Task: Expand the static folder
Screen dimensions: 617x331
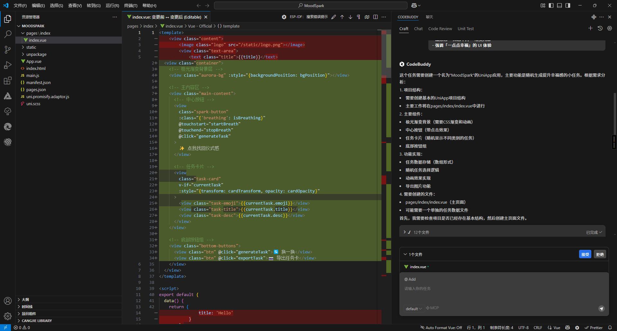Action: 31,47
